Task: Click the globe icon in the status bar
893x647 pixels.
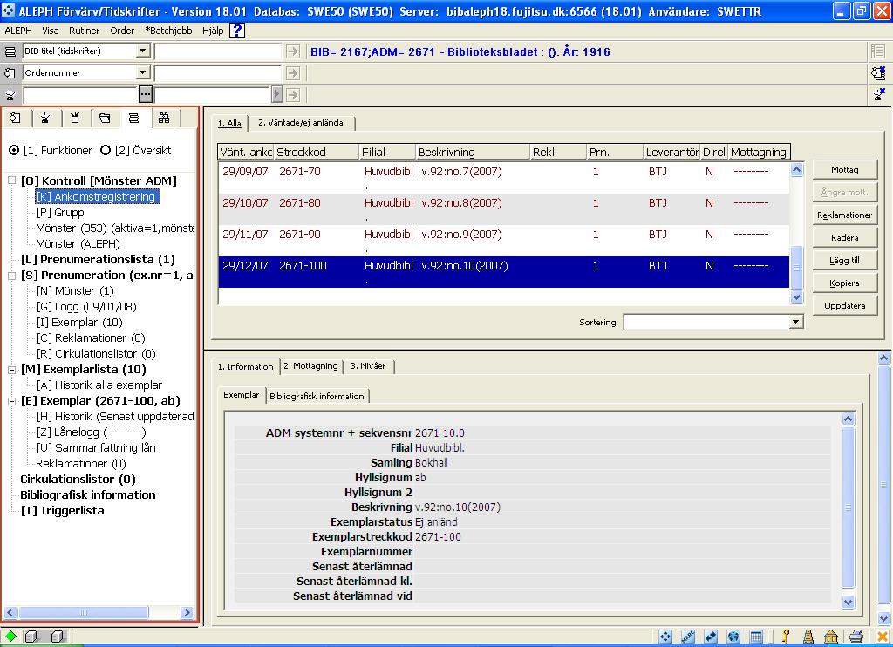Action: (733, 637)
